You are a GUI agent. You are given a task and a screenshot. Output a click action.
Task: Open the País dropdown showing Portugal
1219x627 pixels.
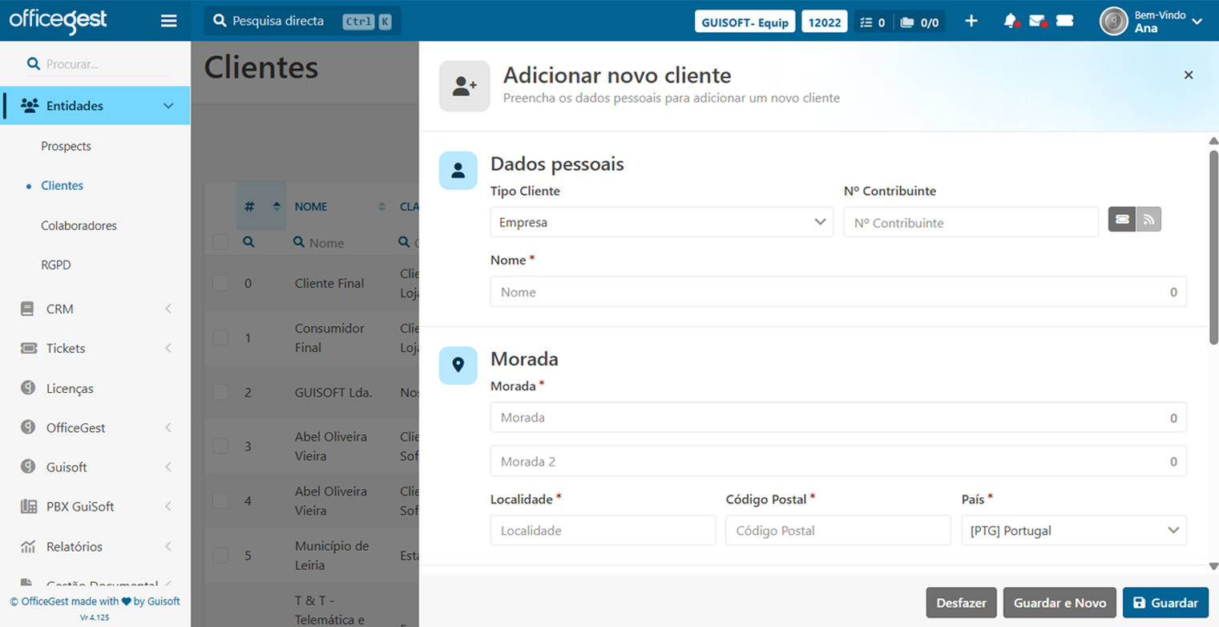[x=1074, y=530]
